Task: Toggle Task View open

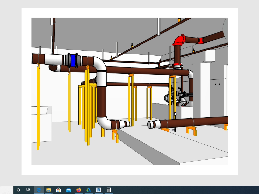Action: click(x=28, y=190)
